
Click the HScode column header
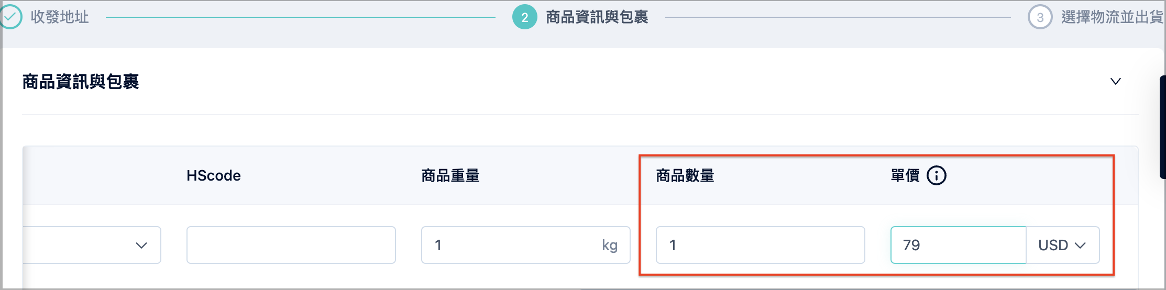click(214, 175)
